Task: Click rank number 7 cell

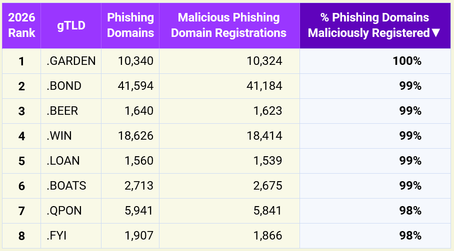Action: [x=21, y=211]
